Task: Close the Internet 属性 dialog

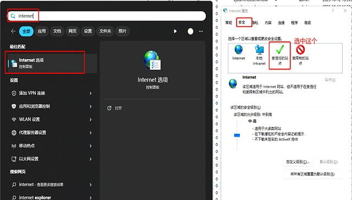Action: (x=345, y=10)
